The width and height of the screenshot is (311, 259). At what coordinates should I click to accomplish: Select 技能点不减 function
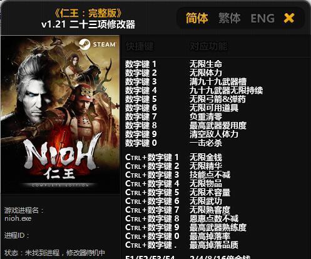[210, 175]
